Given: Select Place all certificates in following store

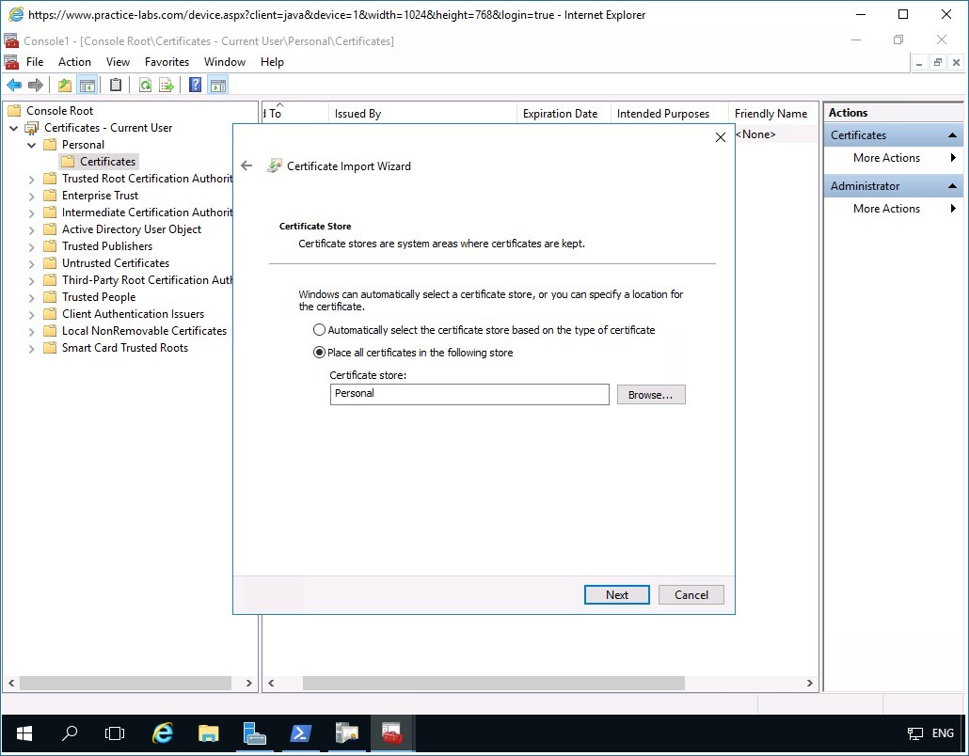Looking at the screenshot, I should tap(320, 353).
